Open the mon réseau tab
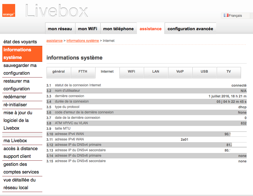This screenshot has height=196, width=253. tap(60, 28)
